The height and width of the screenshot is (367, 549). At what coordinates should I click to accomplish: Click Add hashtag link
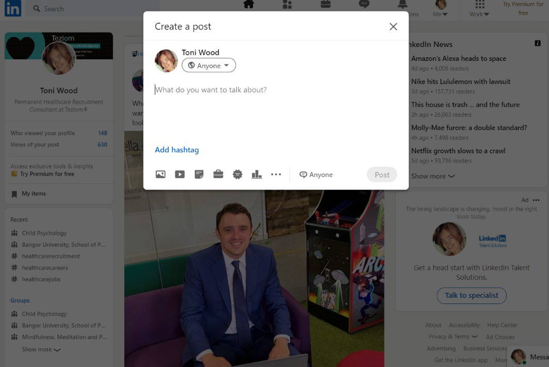[x=176, y=150]
